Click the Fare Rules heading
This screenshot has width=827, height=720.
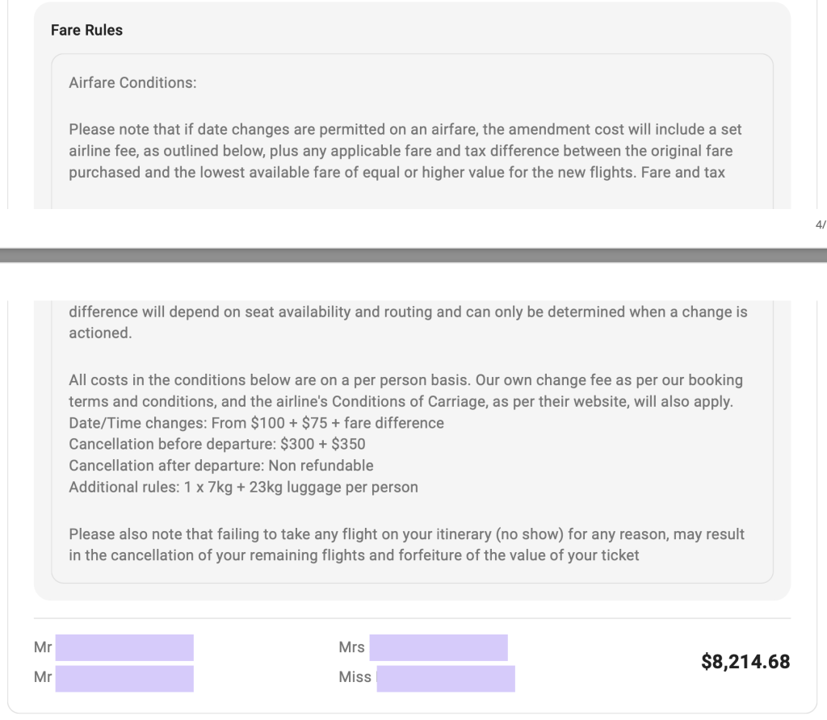[86, 30]
